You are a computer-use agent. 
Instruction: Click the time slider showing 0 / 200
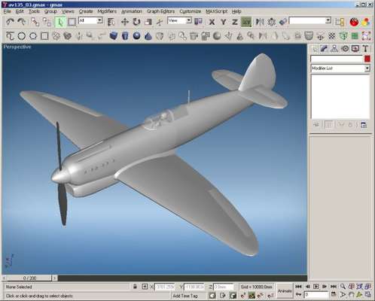(29, 278)
